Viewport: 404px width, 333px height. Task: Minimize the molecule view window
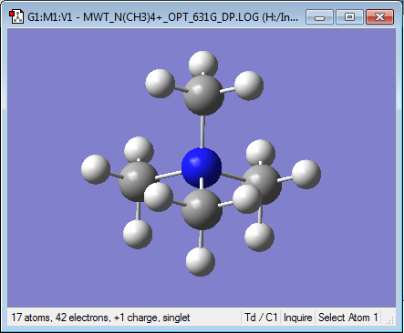click(319, 16)
